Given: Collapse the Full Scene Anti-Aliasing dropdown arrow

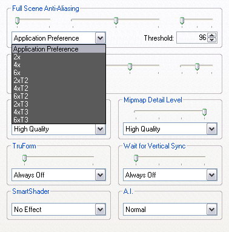Looking at the screenshot, I should pos(101,38).
